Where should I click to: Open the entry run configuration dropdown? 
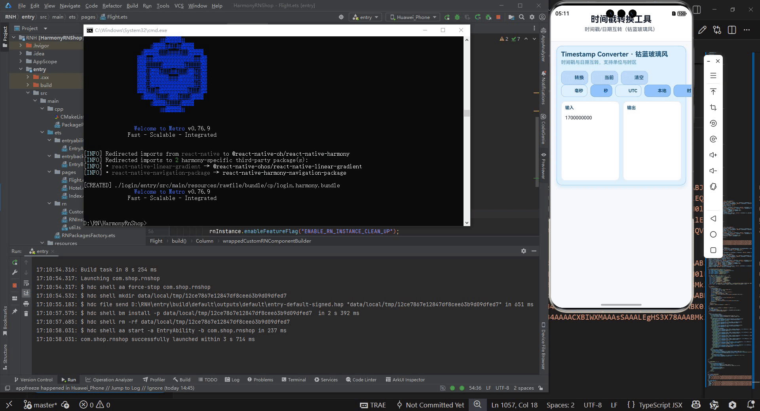365,17
